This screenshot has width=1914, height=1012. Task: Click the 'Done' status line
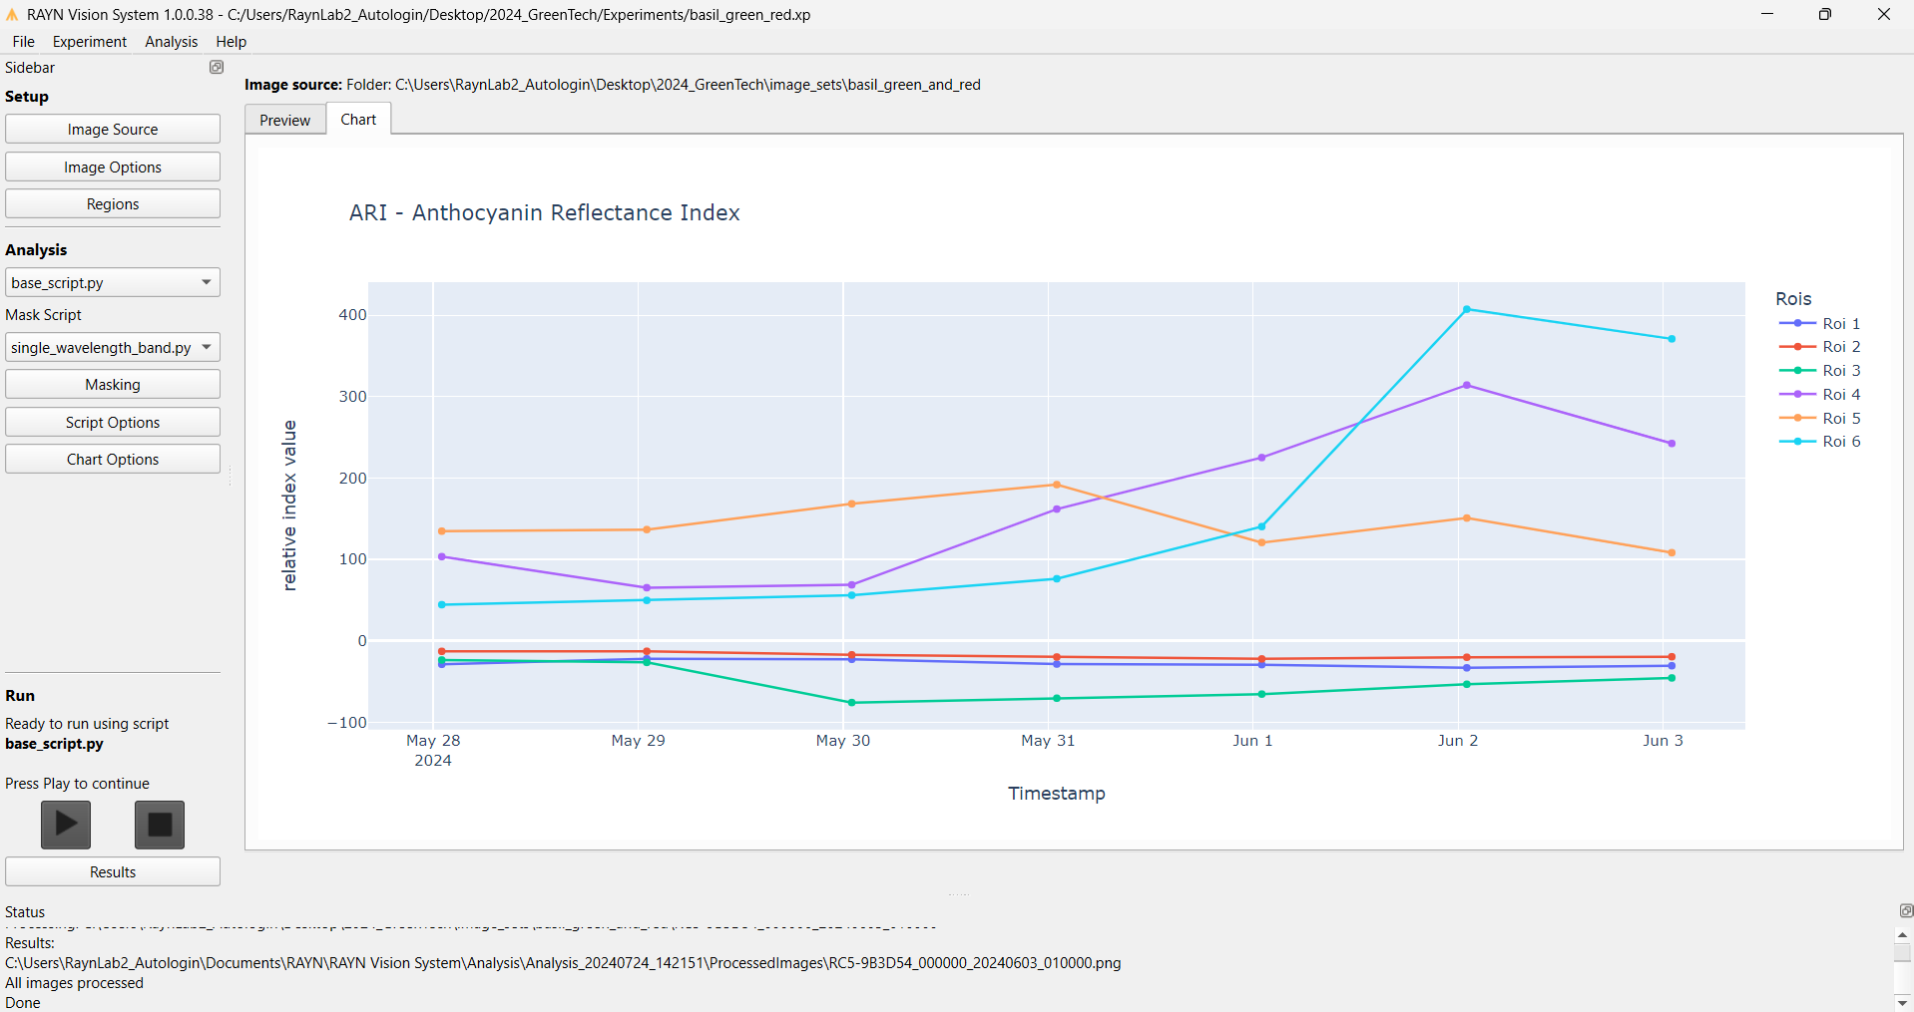coord(23,1002)
